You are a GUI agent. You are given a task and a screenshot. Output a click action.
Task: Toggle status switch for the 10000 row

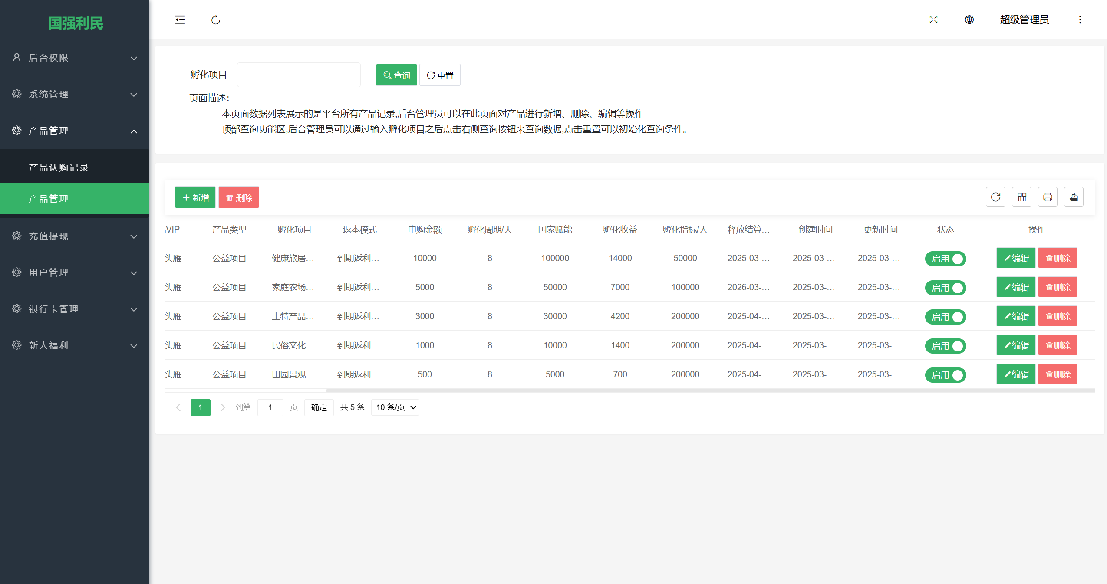tap(945, 259)
